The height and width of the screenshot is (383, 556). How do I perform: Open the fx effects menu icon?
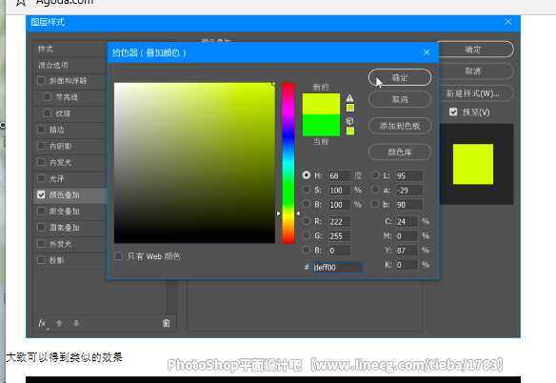click(x=43, y=323)
